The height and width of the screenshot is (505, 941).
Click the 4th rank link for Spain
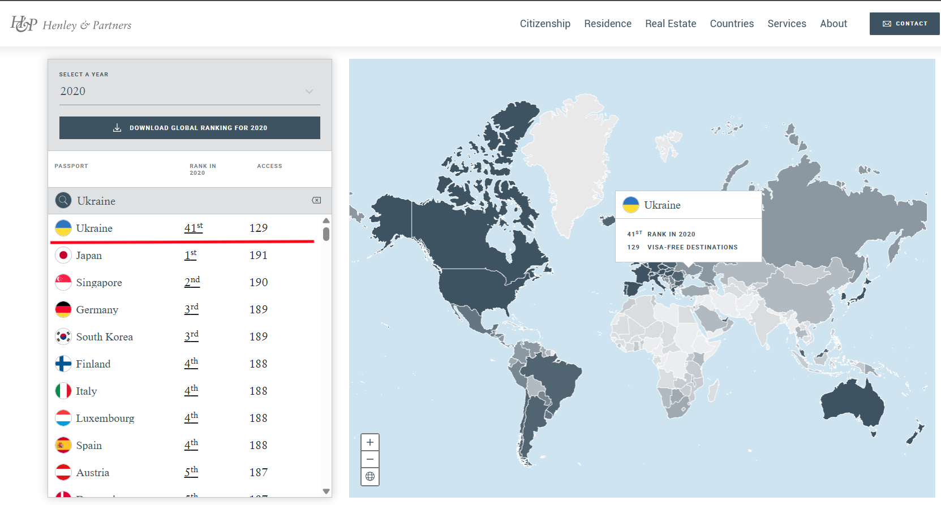[191, 445]
